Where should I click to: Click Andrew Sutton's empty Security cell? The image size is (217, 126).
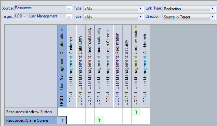(x=127, y=112)
